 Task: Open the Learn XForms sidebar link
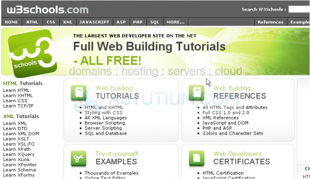pos(19,175)
